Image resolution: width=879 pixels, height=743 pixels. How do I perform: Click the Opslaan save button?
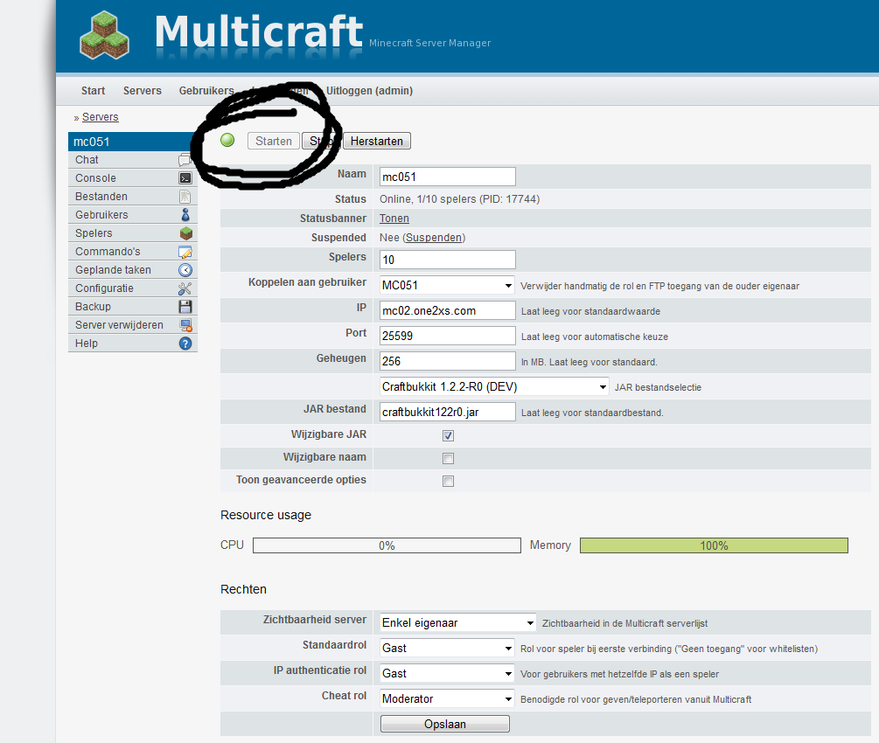(445, 724)
